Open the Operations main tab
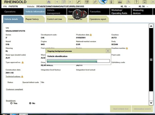Image resolution: width=155 pixels, height=115 pixels. click(12, 12)
